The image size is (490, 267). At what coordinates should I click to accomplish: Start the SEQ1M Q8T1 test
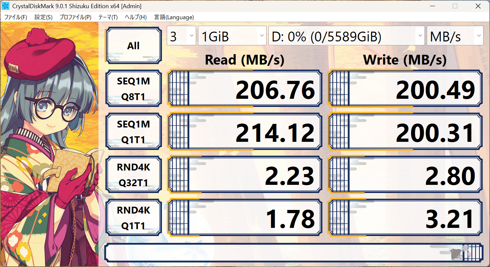pyautogui.click(x=134, y=88)
